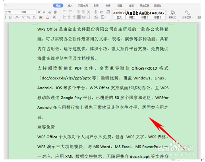The image size is (205, 162).
Task: Click the Chinese layout icon
Action: [89, 12]
